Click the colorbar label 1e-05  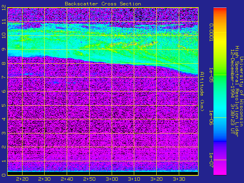click(211, 75)
